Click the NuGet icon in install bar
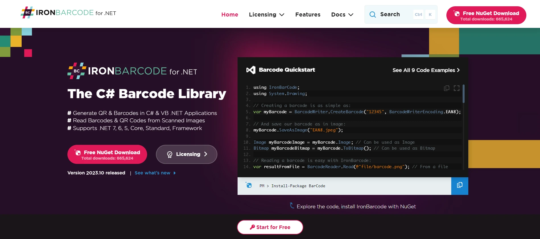Image resolution: width=540 pixels, height=239 pixels. point(249,186)
